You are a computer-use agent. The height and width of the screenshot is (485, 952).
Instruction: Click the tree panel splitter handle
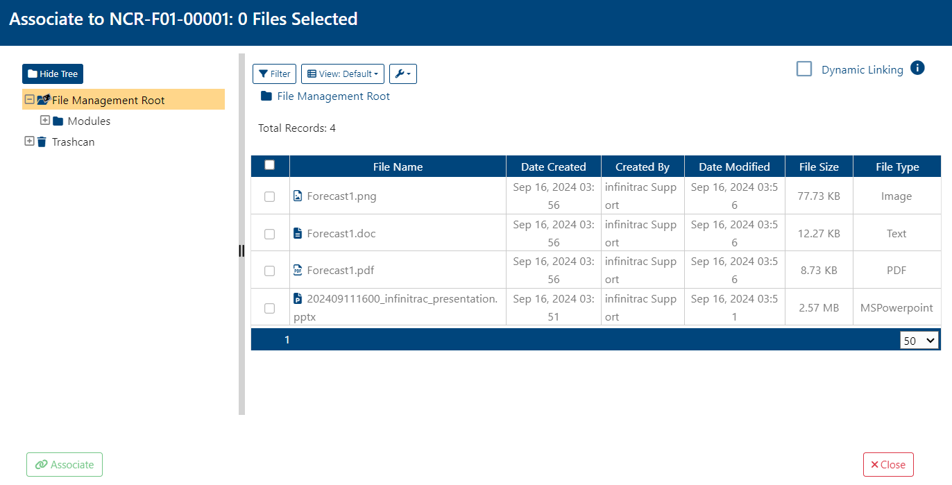click(241, 250)
